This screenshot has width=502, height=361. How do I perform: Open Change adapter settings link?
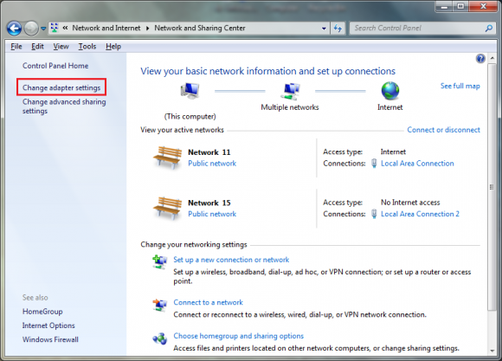click(61, 87)
